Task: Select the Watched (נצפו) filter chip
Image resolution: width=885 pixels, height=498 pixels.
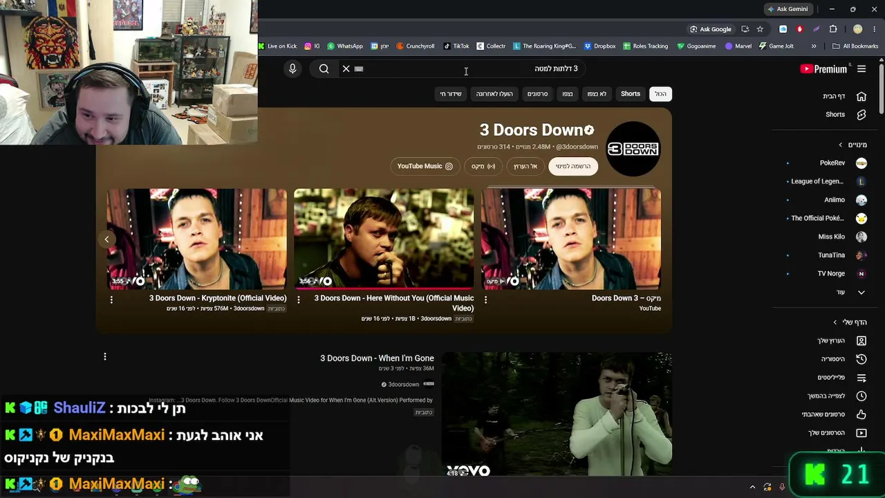Action: click(x=568, y=94)
